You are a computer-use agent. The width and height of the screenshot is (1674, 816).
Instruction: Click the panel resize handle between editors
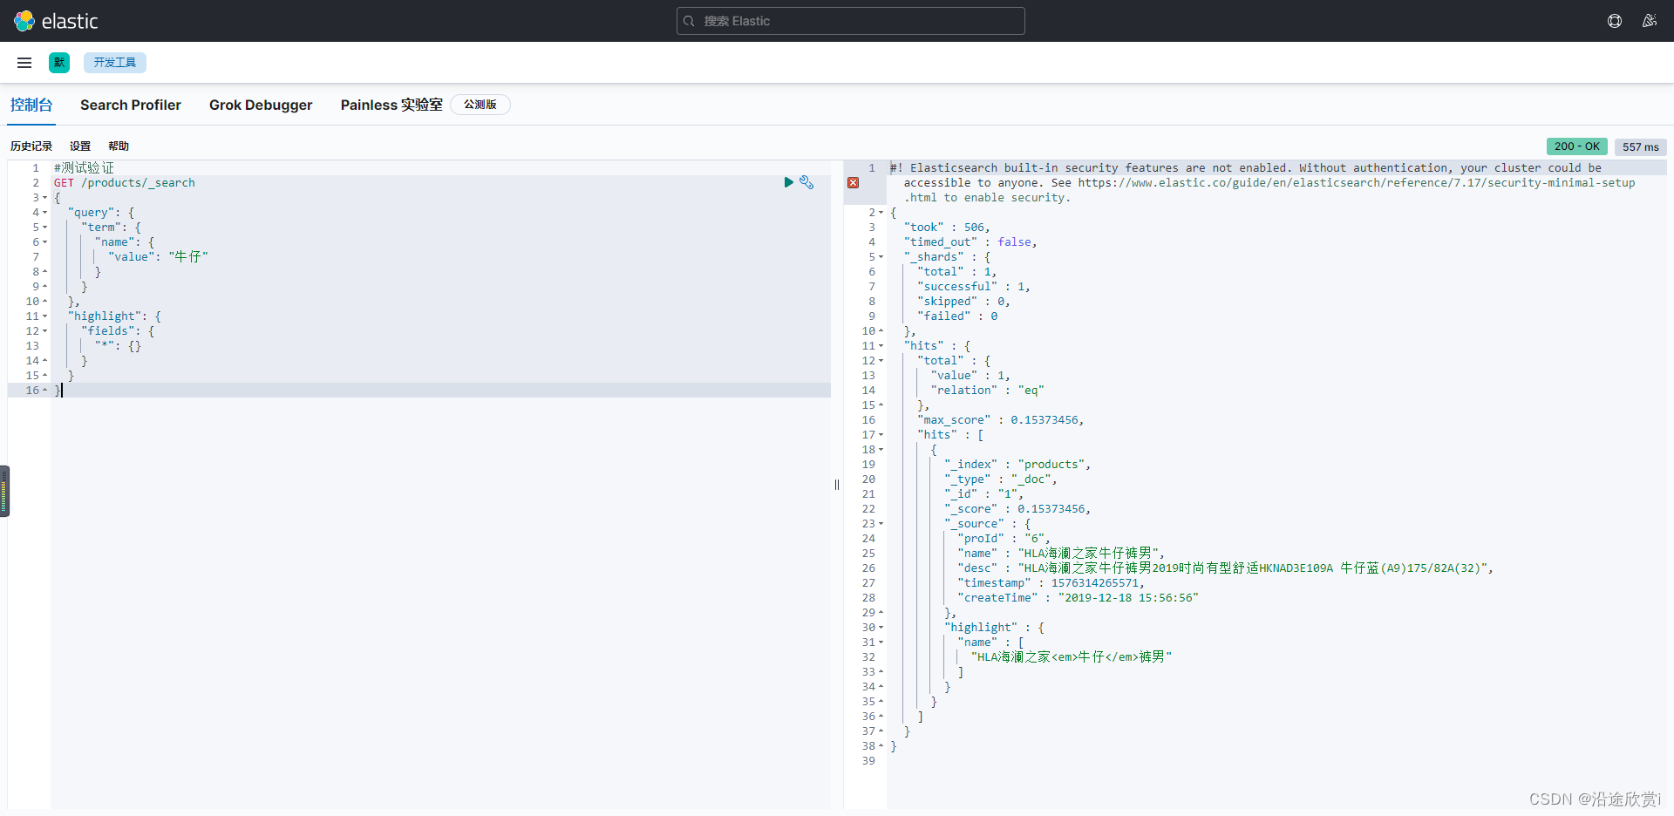click(837, 485)
